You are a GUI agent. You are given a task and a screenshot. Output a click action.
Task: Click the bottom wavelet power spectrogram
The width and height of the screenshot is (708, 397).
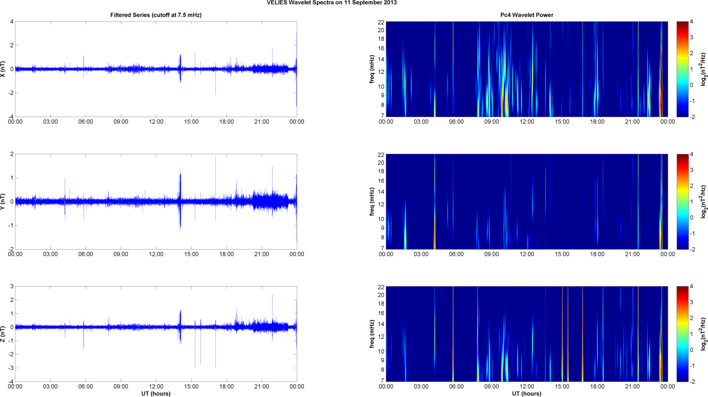(526, 334)
